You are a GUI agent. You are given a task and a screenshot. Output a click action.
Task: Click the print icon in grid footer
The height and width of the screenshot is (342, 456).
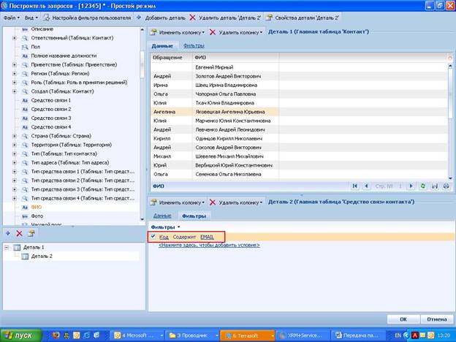point(446,186)
